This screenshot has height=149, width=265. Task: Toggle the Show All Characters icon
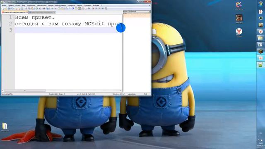pos(70,8)
